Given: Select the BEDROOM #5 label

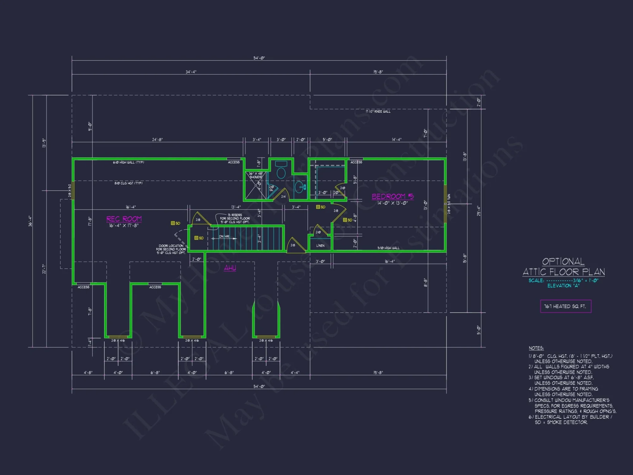Looking at the screenshot, I should tap(392, 196).
